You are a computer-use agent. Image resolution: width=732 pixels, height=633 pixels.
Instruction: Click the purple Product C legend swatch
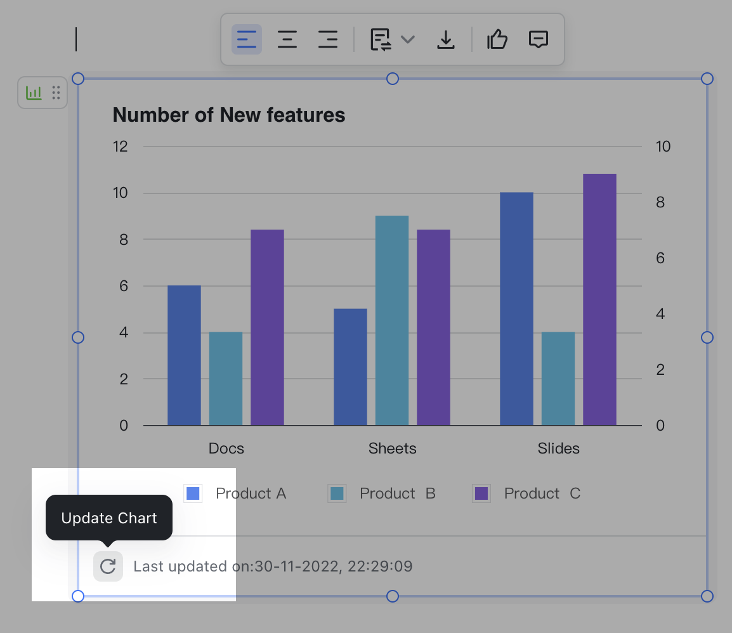pyautogui.click(x=481, y=493)
